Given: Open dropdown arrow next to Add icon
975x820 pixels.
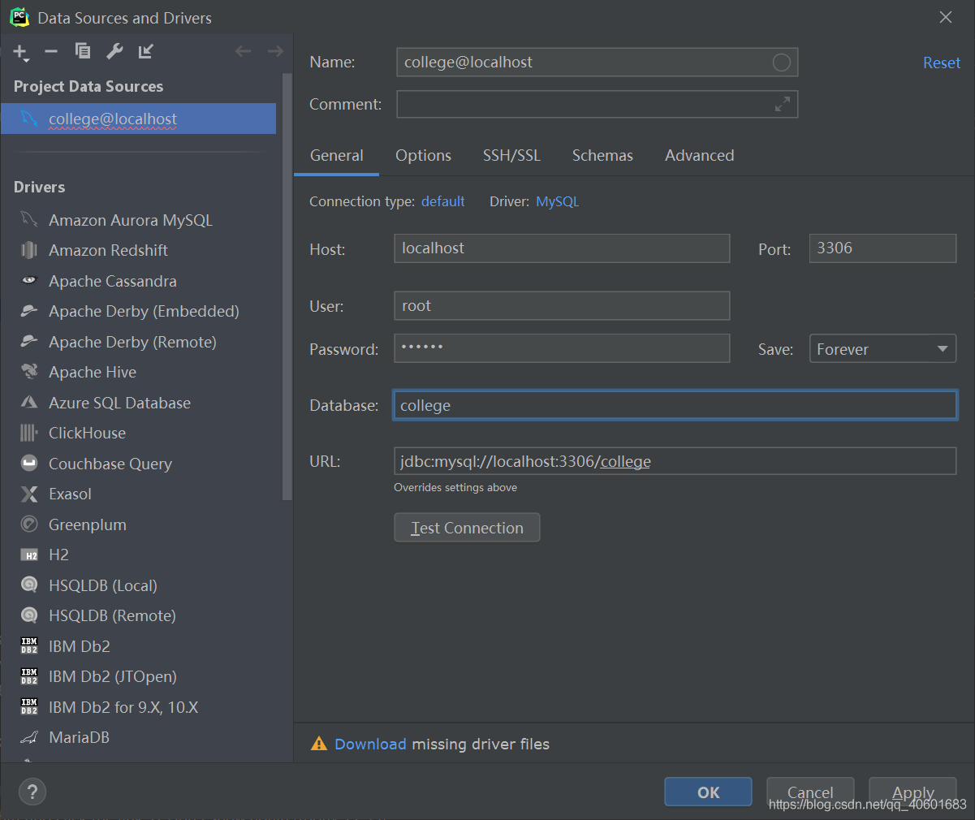Looking at the screenshot, I should point(27,60).
